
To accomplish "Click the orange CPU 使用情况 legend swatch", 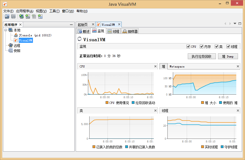I will [107, 103].
